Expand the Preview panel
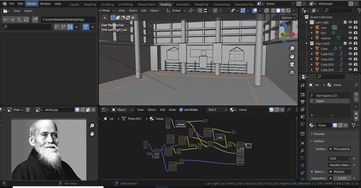 [x=319, y=134]
